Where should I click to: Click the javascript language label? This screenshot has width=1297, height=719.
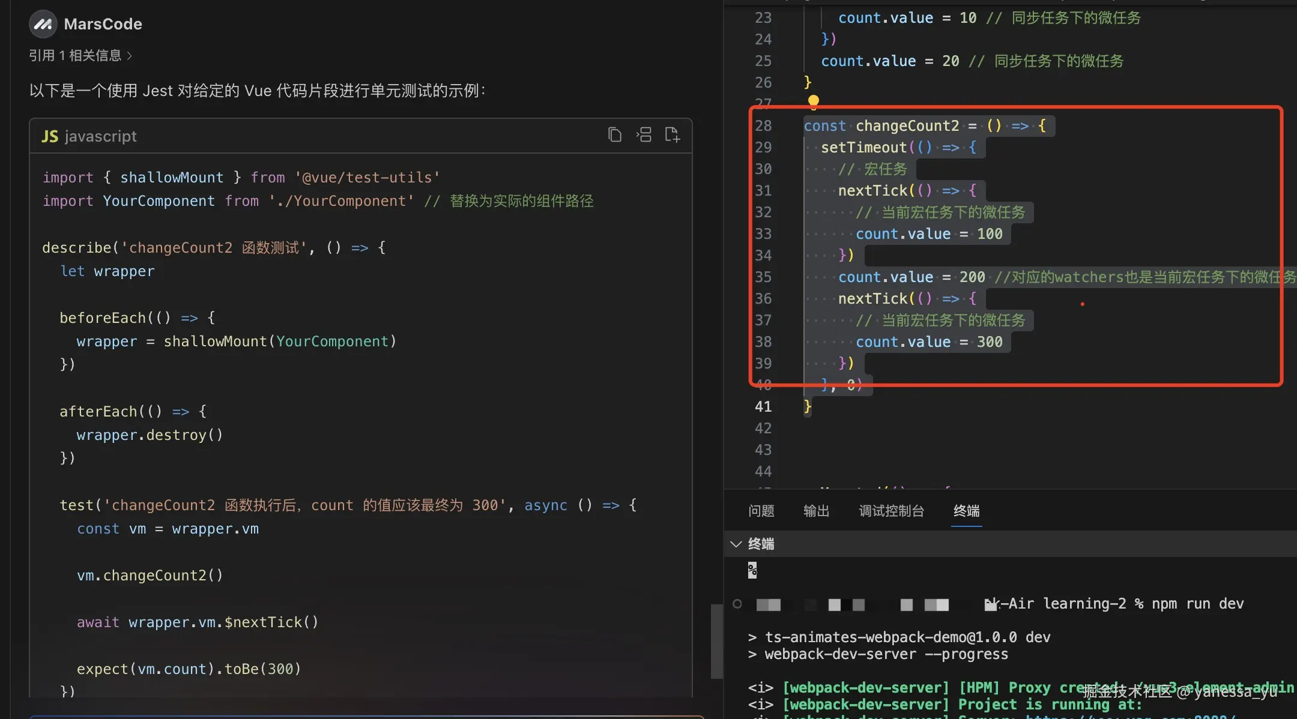click(x=100, y=136)
